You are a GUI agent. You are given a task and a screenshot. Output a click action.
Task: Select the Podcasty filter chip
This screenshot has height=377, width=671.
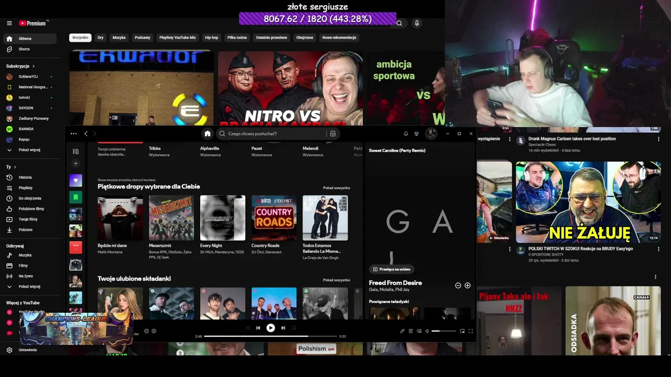(142, 38)
